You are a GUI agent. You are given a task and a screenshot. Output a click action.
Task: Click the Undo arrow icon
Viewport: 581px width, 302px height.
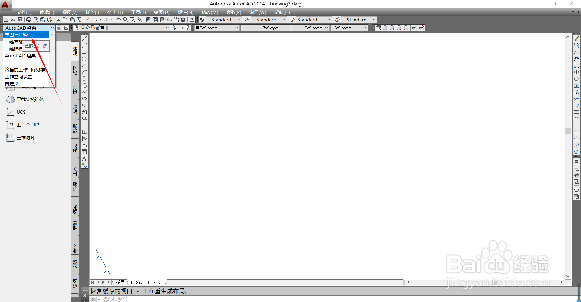[x=95, y=20]
